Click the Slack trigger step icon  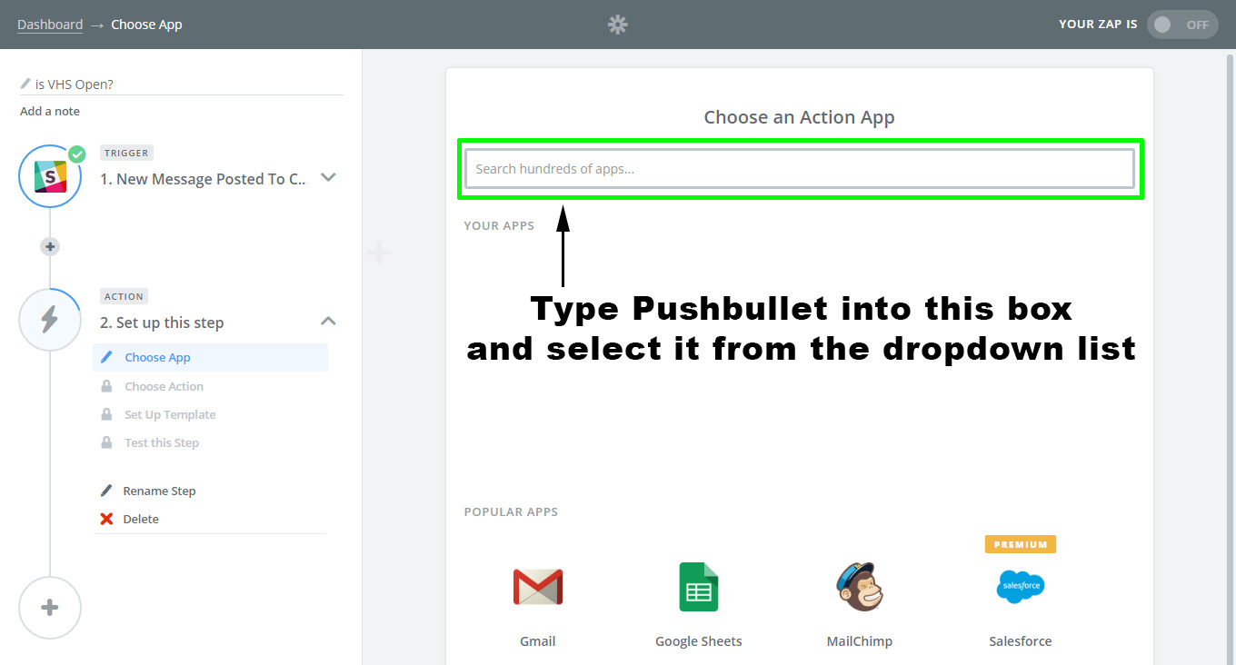click(50, 176)
